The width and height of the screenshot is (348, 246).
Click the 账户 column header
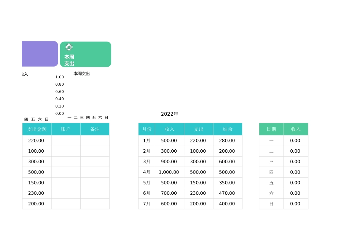(66, 129)
